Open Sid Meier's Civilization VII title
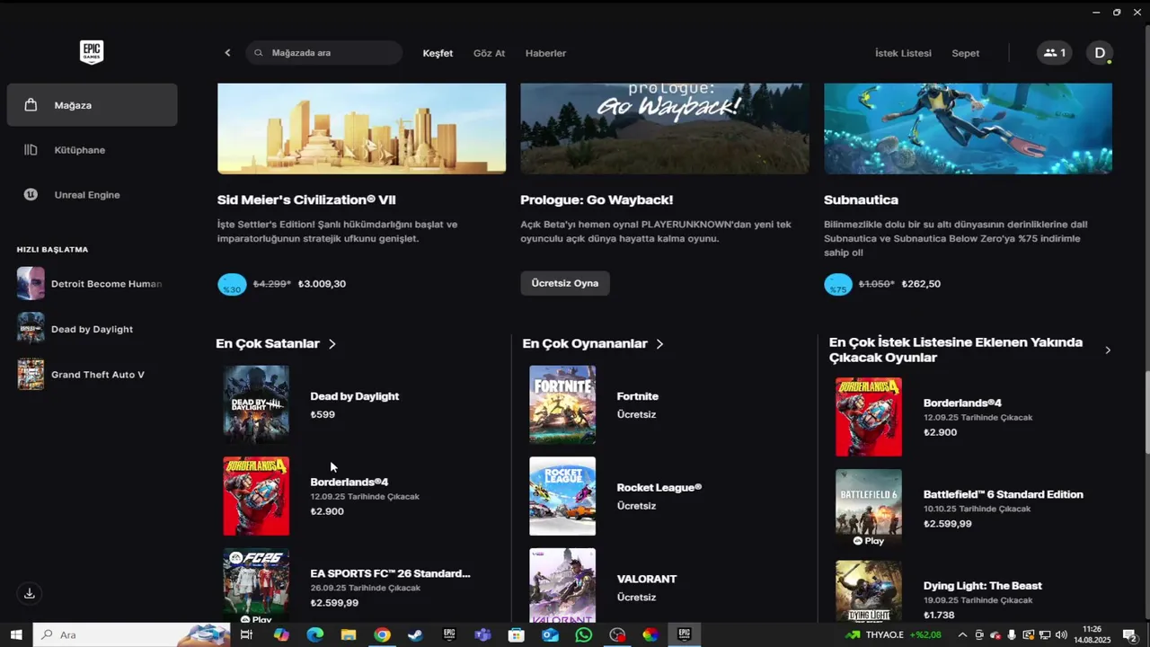The height and width of the screenshot is (647, 1150). coord(306,199)
